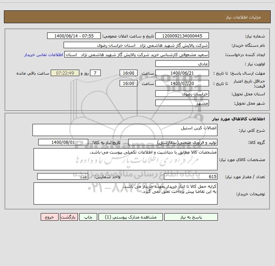Click the request creator field سعید مشعوفی
This screenshot has width=275, height=266.
pos(137,54)
